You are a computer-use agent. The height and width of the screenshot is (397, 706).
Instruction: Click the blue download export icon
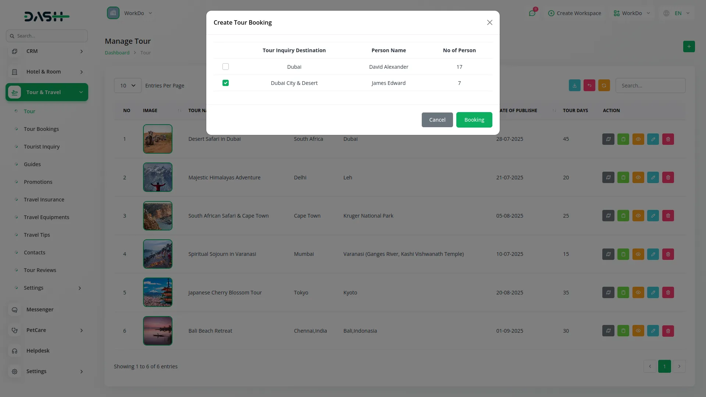(x=574, y=86)
